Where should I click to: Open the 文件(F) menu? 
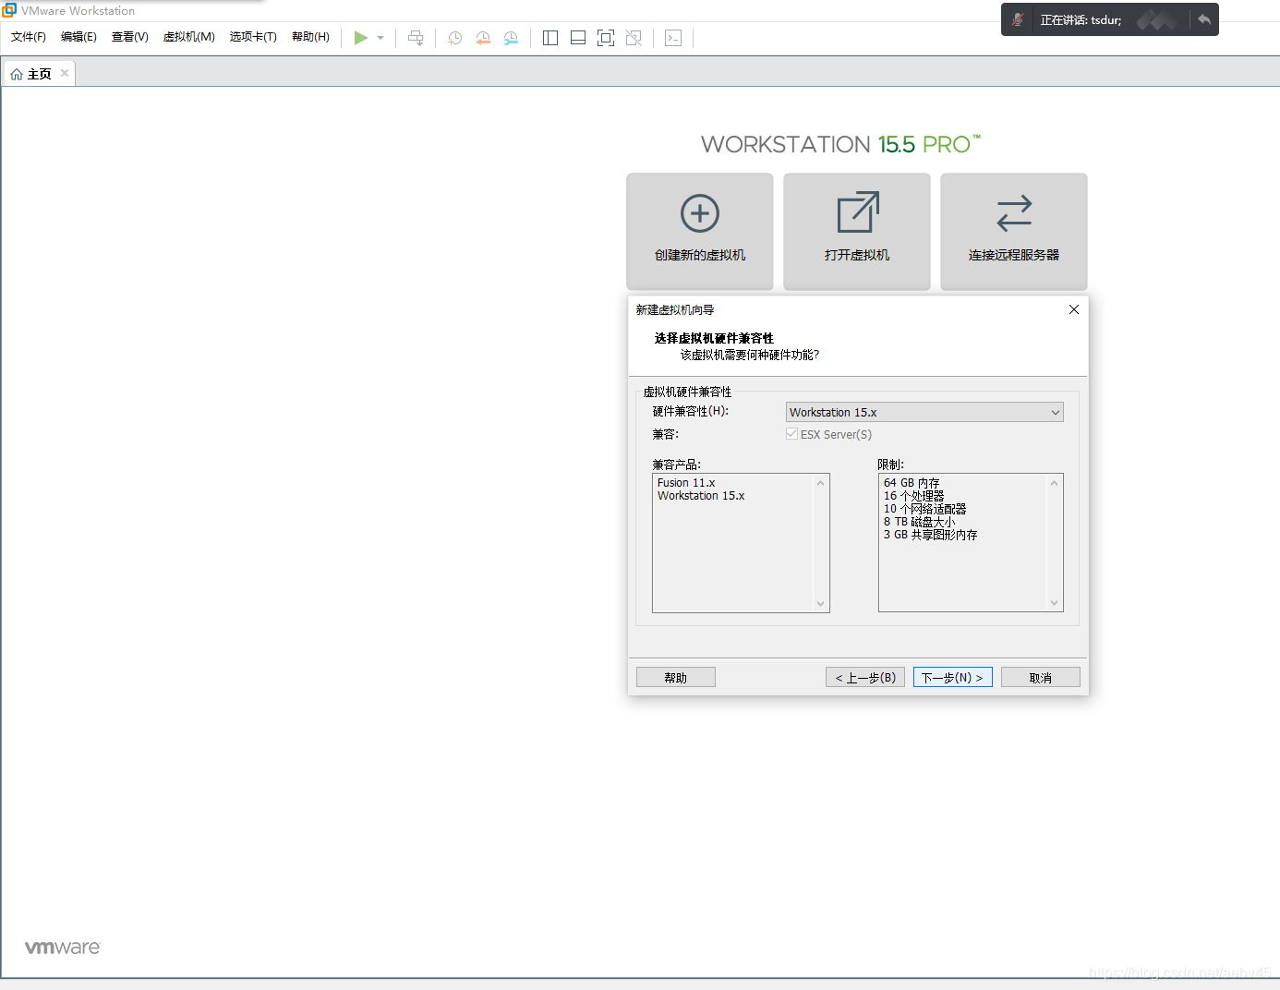29,37
